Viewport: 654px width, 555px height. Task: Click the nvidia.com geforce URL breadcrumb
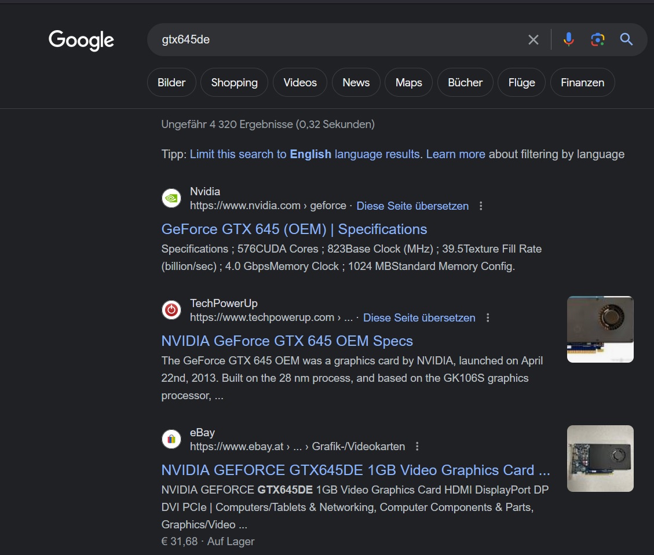pyautogui.click(x=268, y=206)
